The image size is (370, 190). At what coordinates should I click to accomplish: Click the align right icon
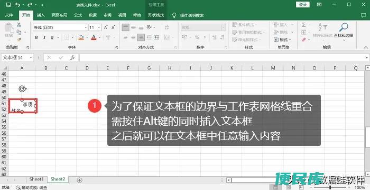pos(141,37)
